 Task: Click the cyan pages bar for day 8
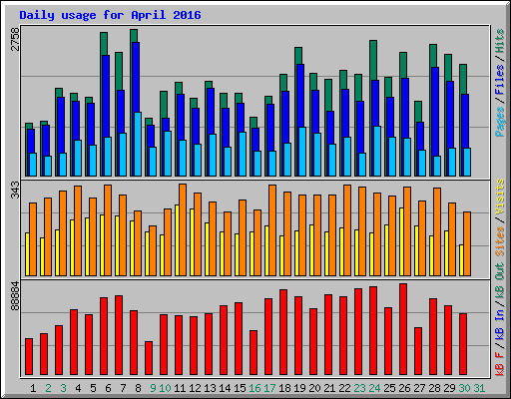click(x=138, y=145)
